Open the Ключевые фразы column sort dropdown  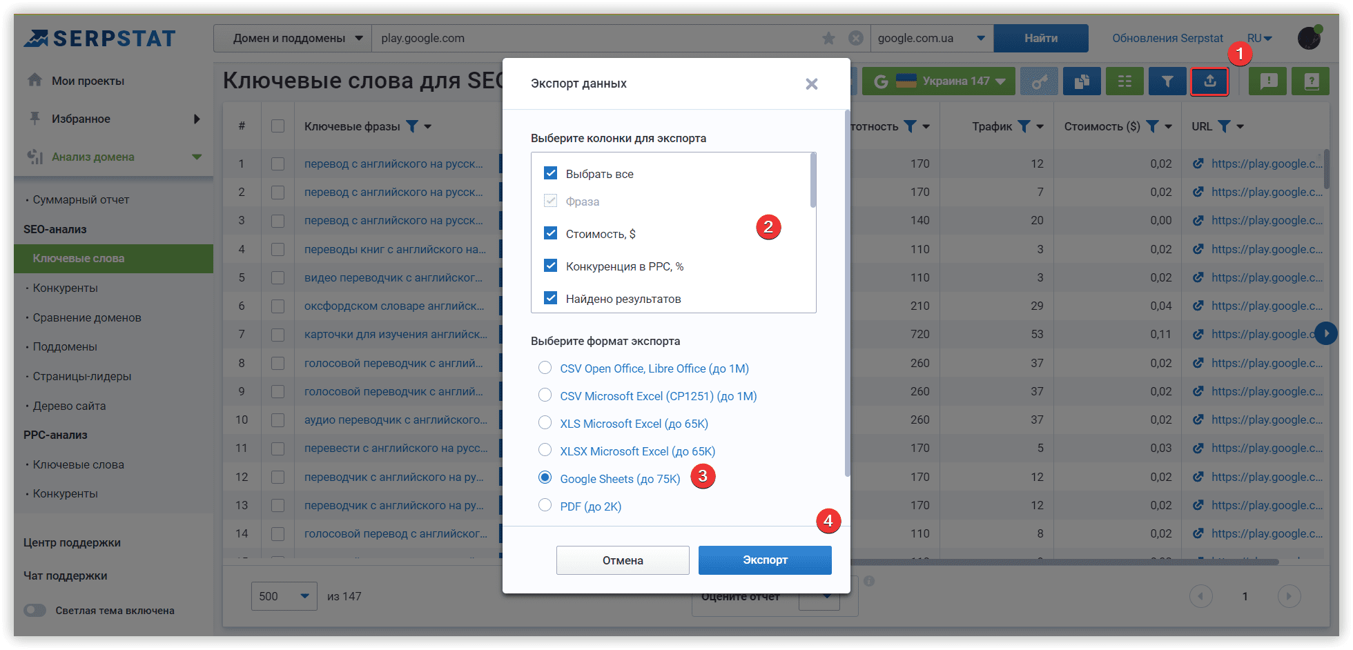click(428, 127)
